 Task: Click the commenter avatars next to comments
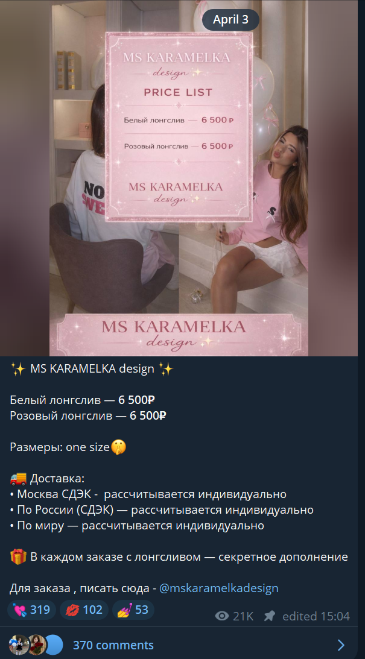coord(36,645)
